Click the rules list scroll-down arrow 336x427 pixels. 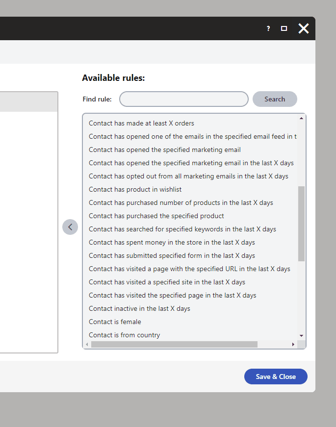click(301, 336)
